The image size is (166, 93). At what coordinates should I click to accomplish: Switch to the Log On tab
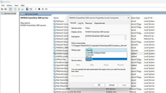click(x=81, y=23)
